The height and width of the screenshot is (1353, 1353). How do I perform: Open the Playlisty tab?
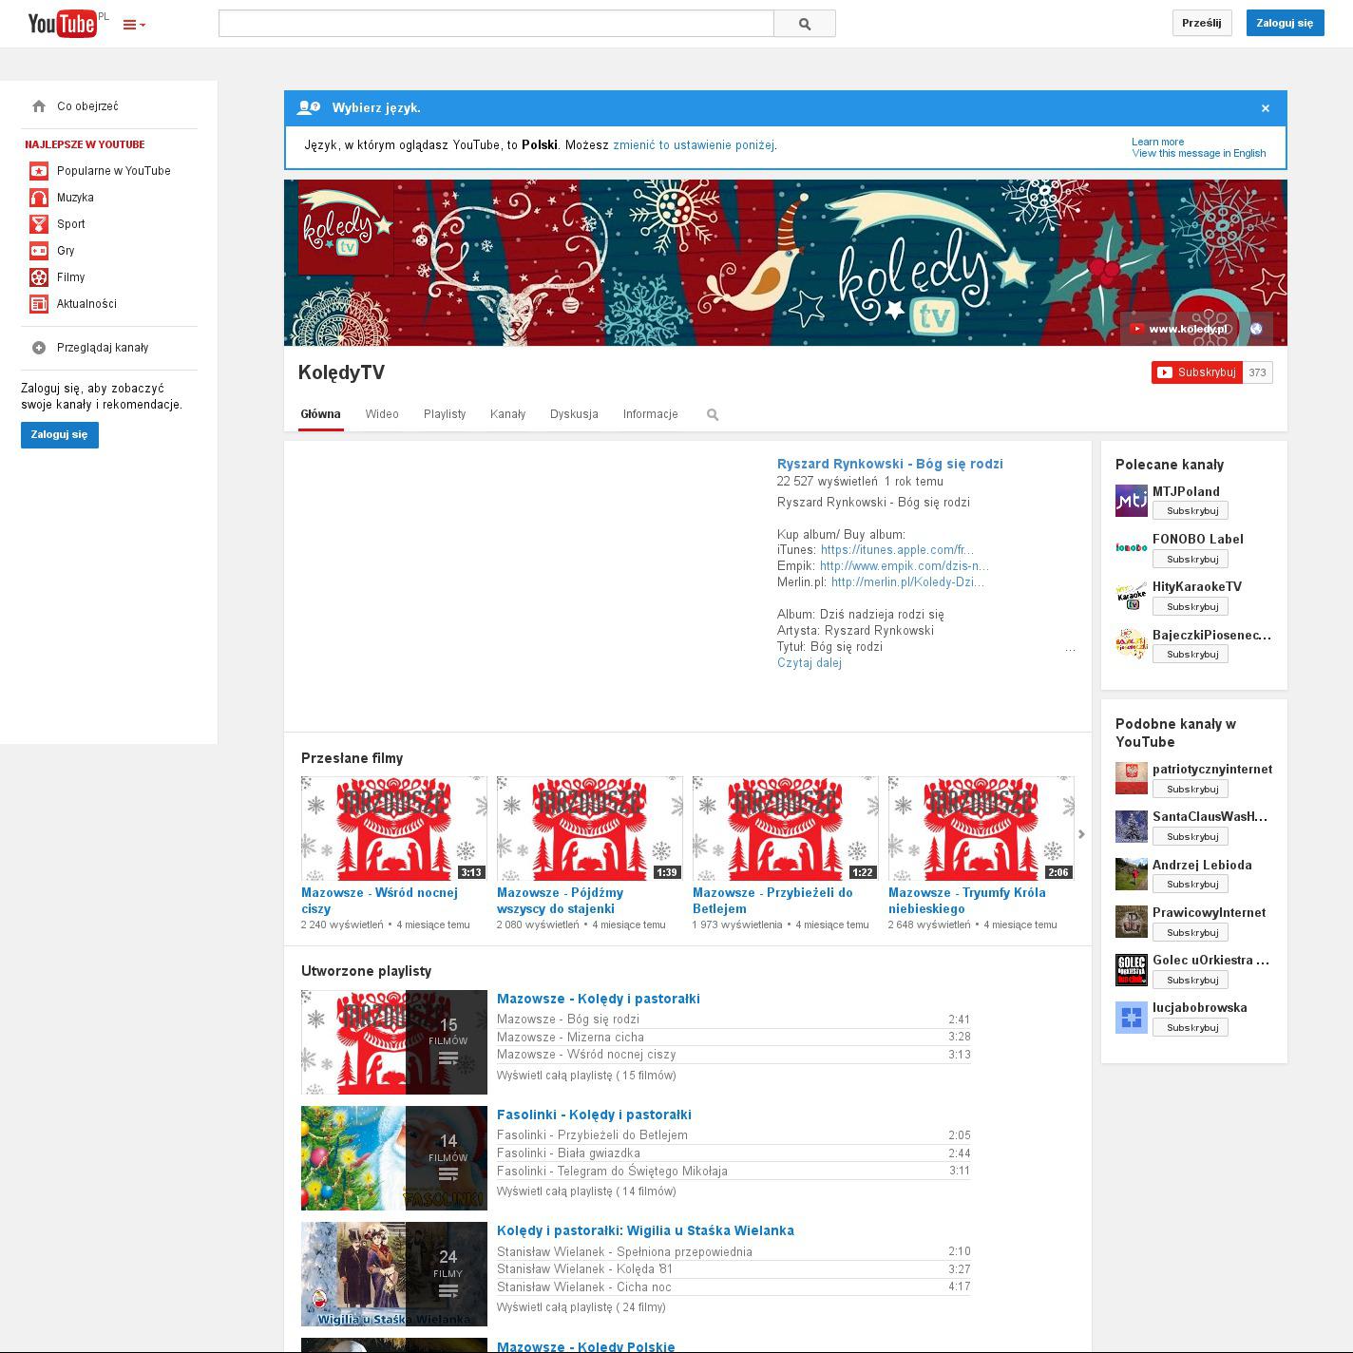pos(445,414)
